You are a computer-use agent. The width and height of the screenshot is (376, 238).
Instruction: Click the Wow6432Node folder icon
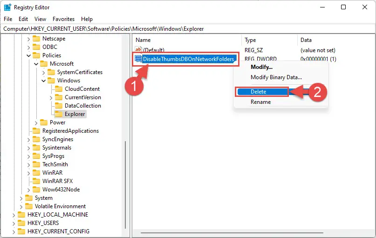click(x=36, y=190)
